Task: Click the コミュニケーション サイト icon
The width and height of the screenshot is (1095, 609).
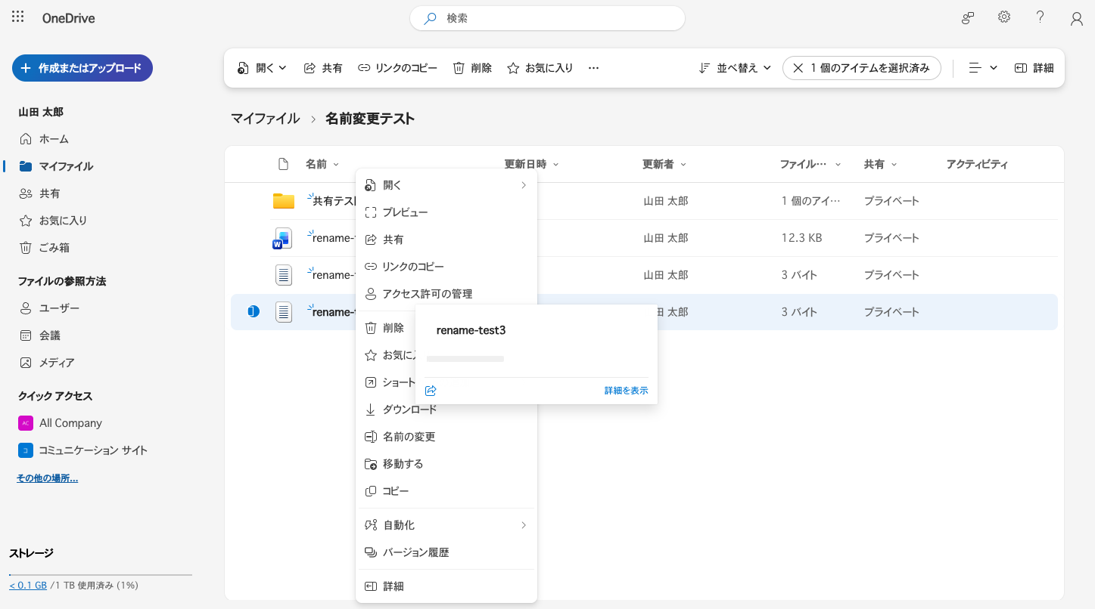Action: [26, 450]
